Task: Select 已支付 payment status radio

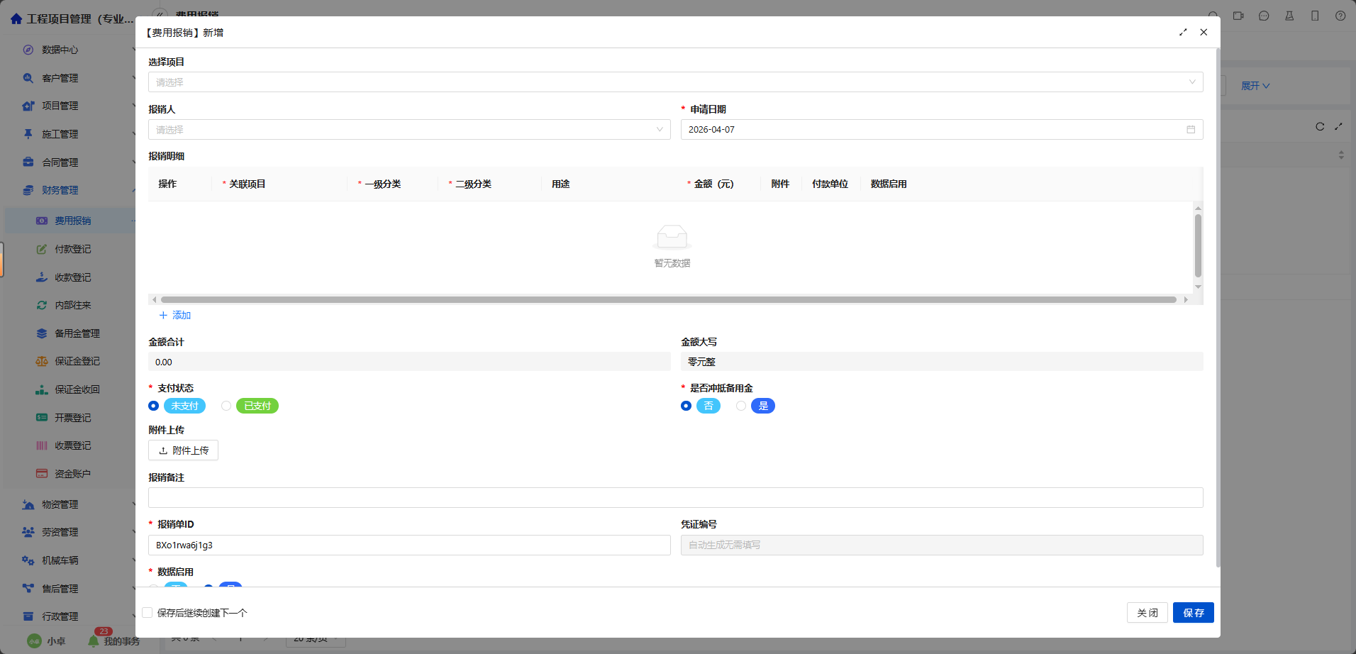Action: tap(226, 406)
